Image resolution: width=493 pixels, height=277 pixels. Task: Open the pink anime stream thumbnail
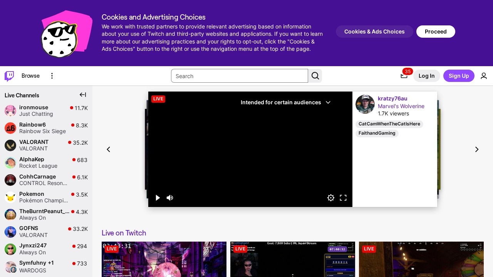[164, 259]
